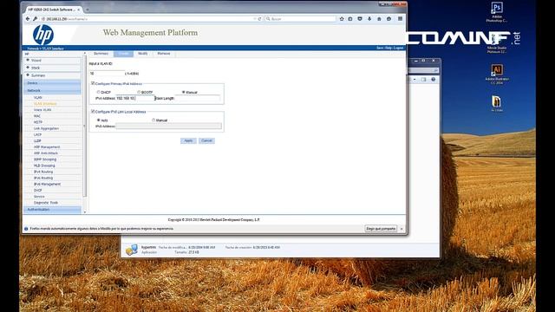Image resolution: width=555 pixels, height=312 pixels.
Task: Click the Elegir qué comparto button
Action: [x=381, y=229]
